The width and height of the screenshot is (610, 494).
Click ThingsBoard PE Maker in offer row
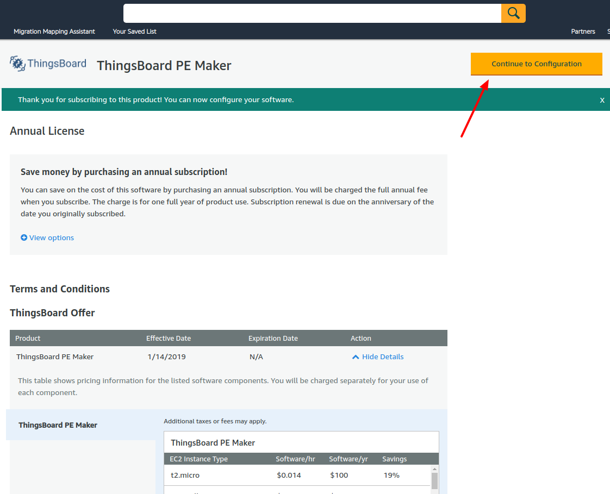tap(55, 357)
